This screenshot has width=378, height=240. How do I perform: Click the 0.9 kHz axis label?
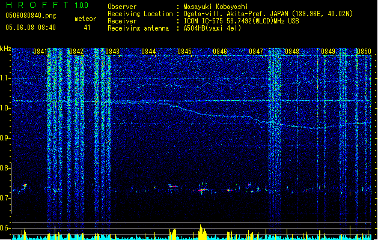4,138
